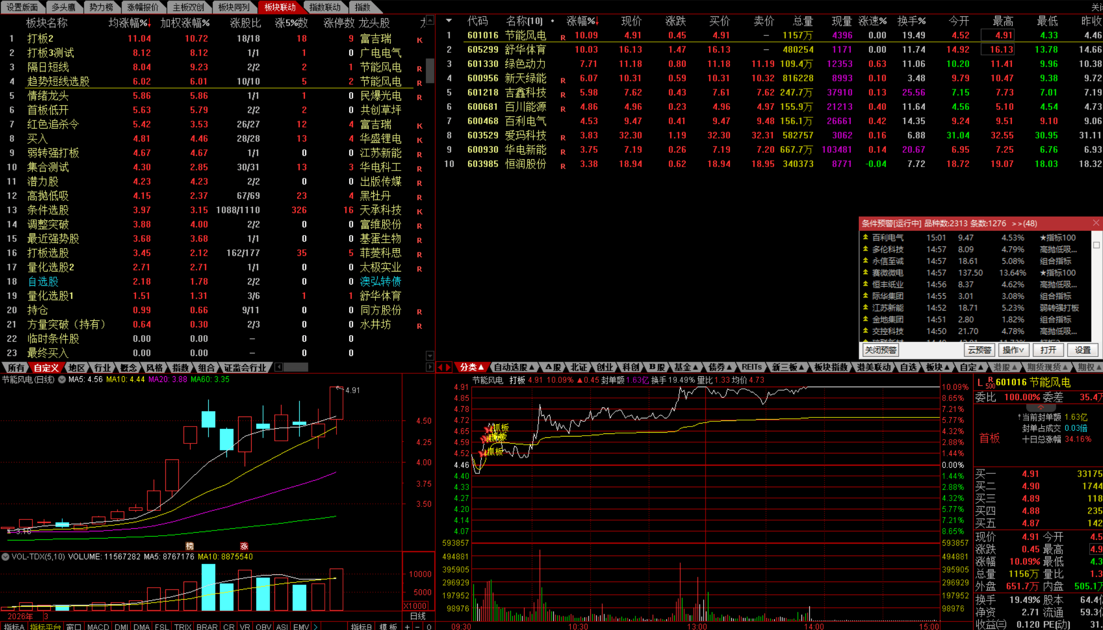
Task: Click the 关闭预警 button
Action: tap(881, 350)
